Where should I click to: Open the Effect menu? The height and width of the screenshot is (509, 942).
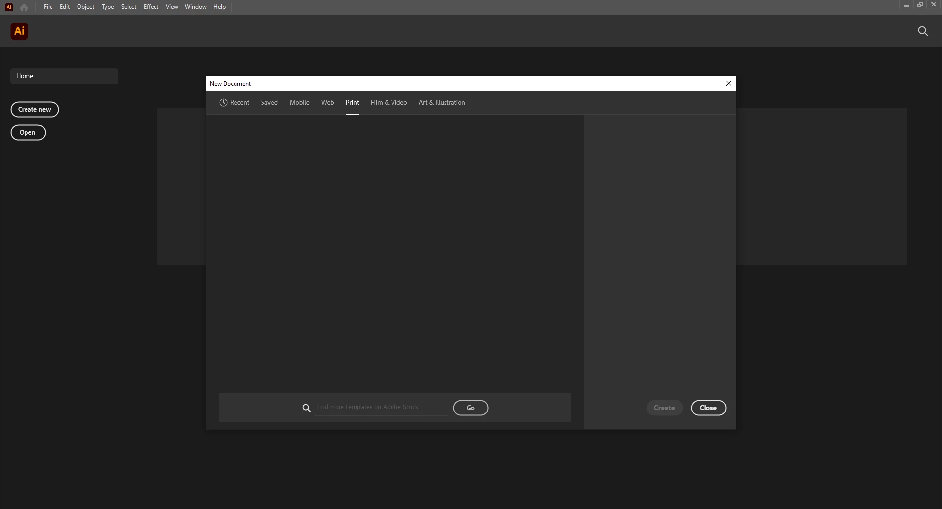pyautogui.click(x=151, y=7)
